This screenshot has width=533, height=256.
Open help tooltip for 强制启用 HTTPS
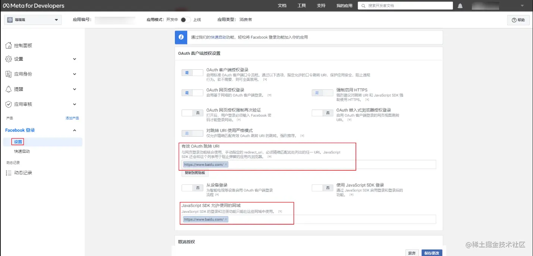click(367, 100)
